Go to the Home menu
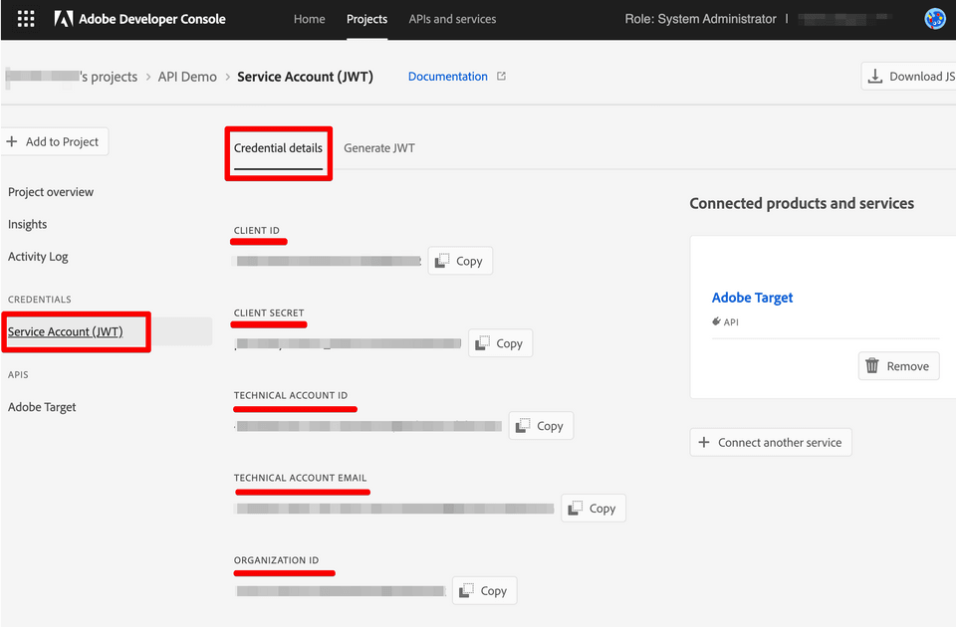This screenshot has width=956, height=627. point(309,19)
